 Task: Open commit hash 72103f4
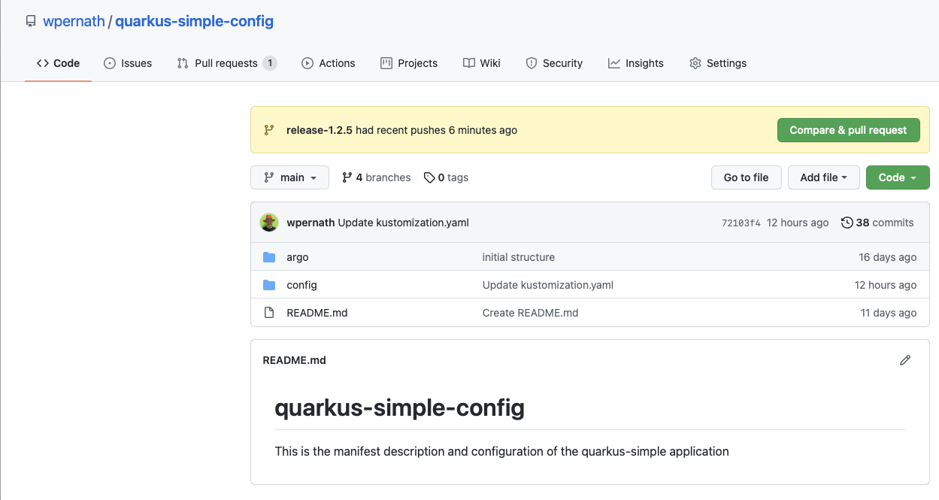741,223
